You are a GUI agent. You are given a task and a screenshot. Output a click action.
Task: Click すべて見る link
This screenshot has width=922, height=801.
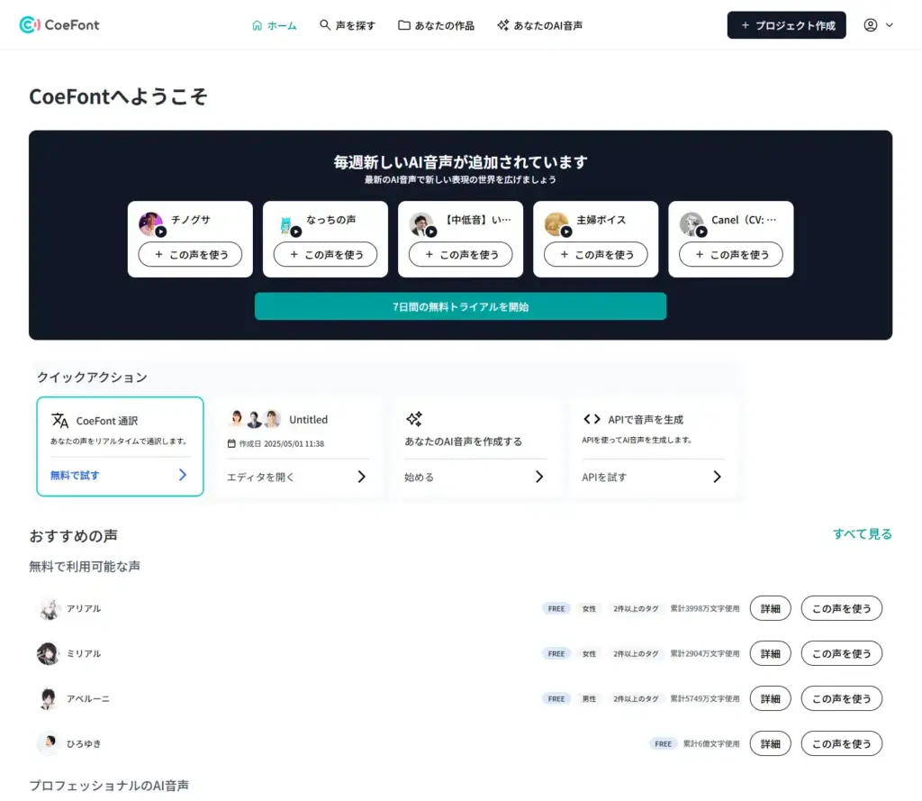point(863,533)
